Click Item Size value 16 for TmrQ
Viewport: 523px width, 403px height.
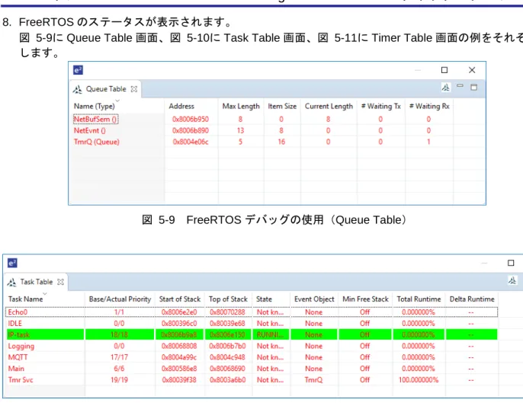coord(281,142)
